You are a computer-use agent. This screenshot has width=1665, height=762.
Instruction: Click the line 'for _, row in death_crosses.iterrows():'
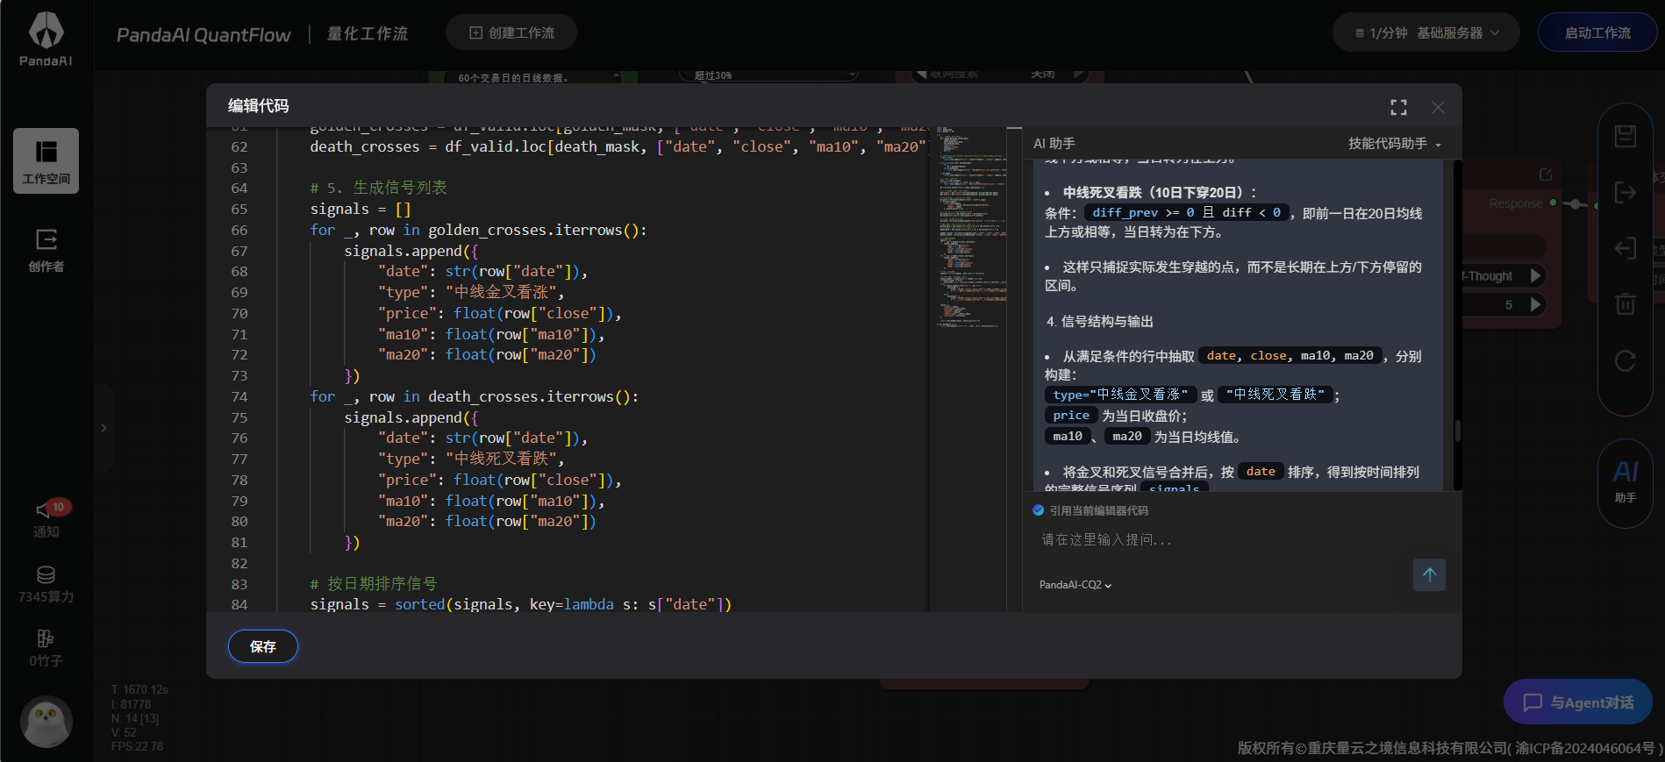(x=475, y=396)
